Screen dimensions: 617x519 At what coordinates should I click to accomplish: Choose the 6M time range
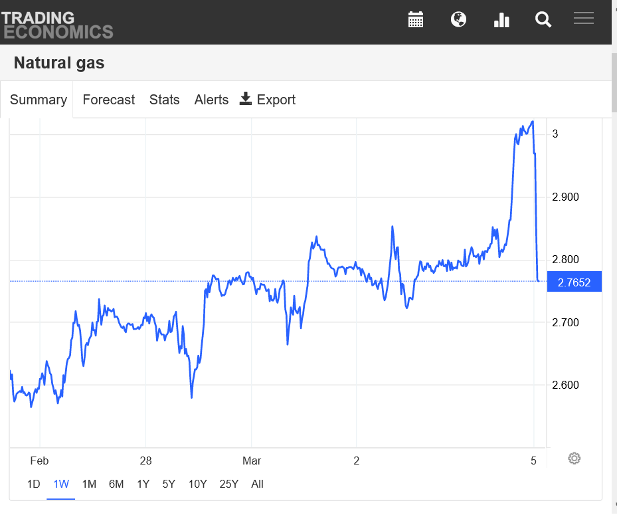[116, 484]
